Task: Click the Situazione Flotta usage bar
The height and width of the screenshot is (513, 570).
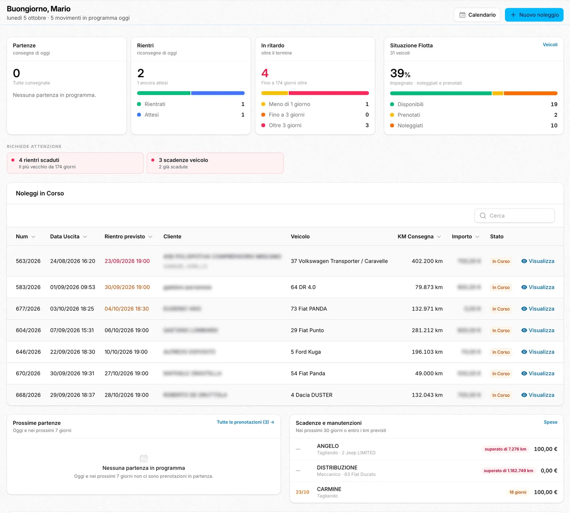Action: 474,93
